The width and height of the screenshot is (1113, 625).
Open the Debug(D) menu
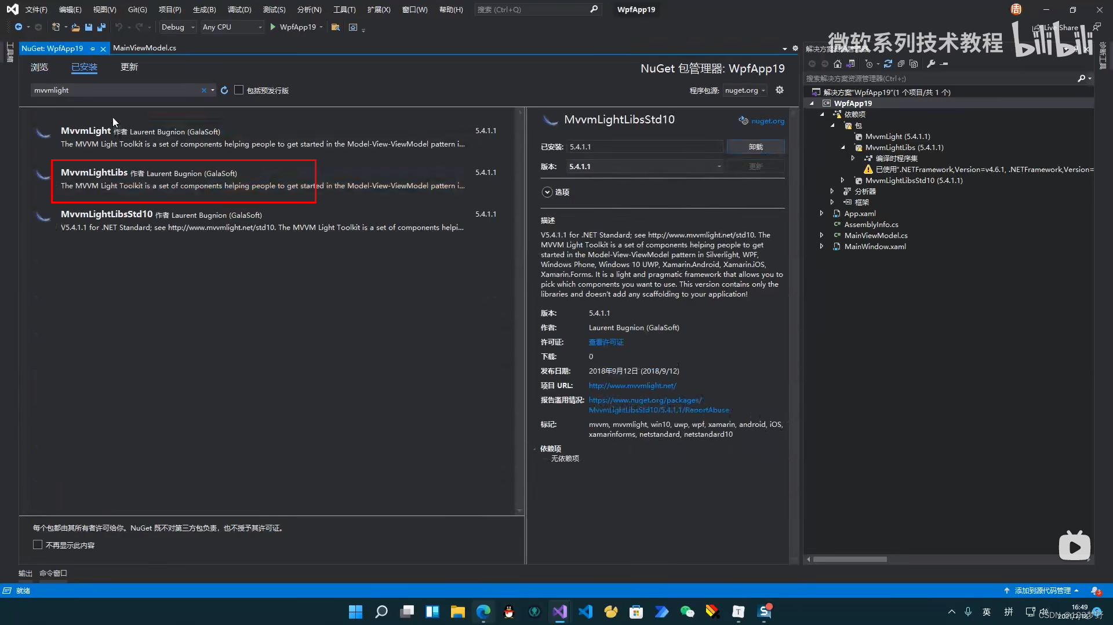coord(239,9)
